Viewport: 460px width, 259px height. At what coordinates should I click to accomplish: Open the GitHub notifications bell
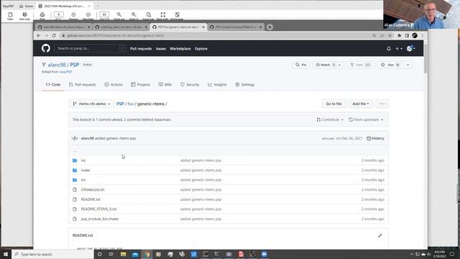[x=389, y=49]
